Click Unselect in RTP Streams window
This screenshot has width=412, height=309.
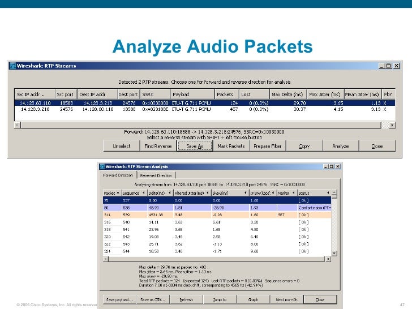click(x=121, y=146)
